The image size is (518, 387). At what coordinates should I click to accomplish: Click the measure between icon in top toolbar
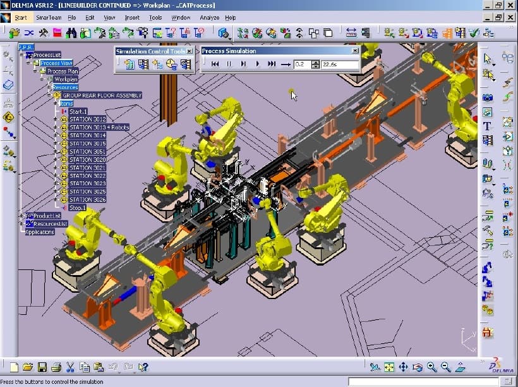[351, 32]
